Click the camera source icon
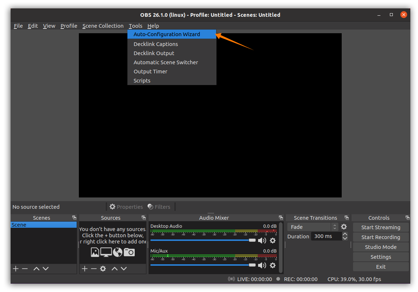 129,252
